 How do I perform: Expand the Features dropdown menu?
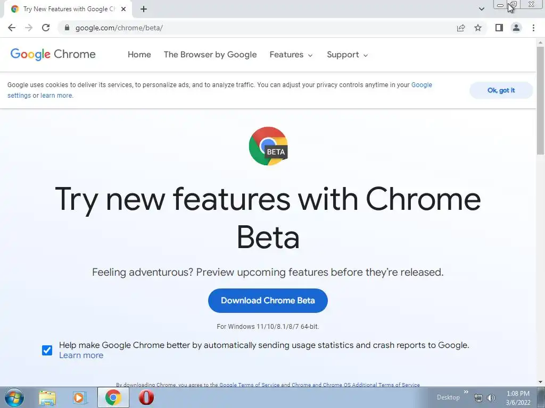291,55
